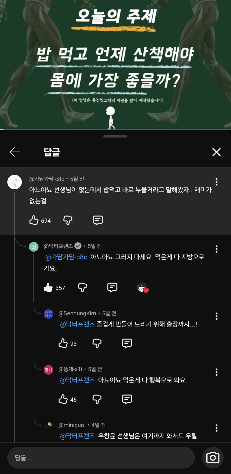This screenshot has width=231, height=474.
Task: Like the SeonungKim reply
Action: coord(63,344)
